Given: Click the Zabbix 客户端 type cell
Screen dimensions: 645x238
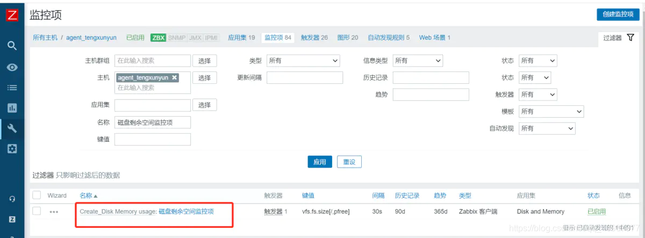Looking at the screenshot, I should (x=478, y=212).
